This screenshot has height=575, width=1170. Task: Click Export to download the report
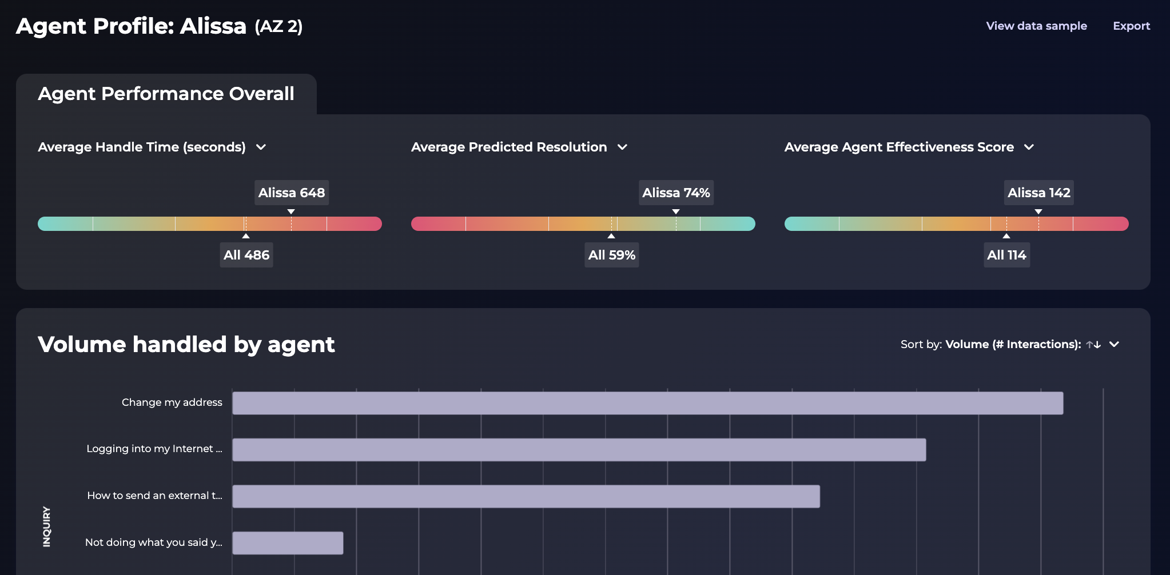[1132, 26]
